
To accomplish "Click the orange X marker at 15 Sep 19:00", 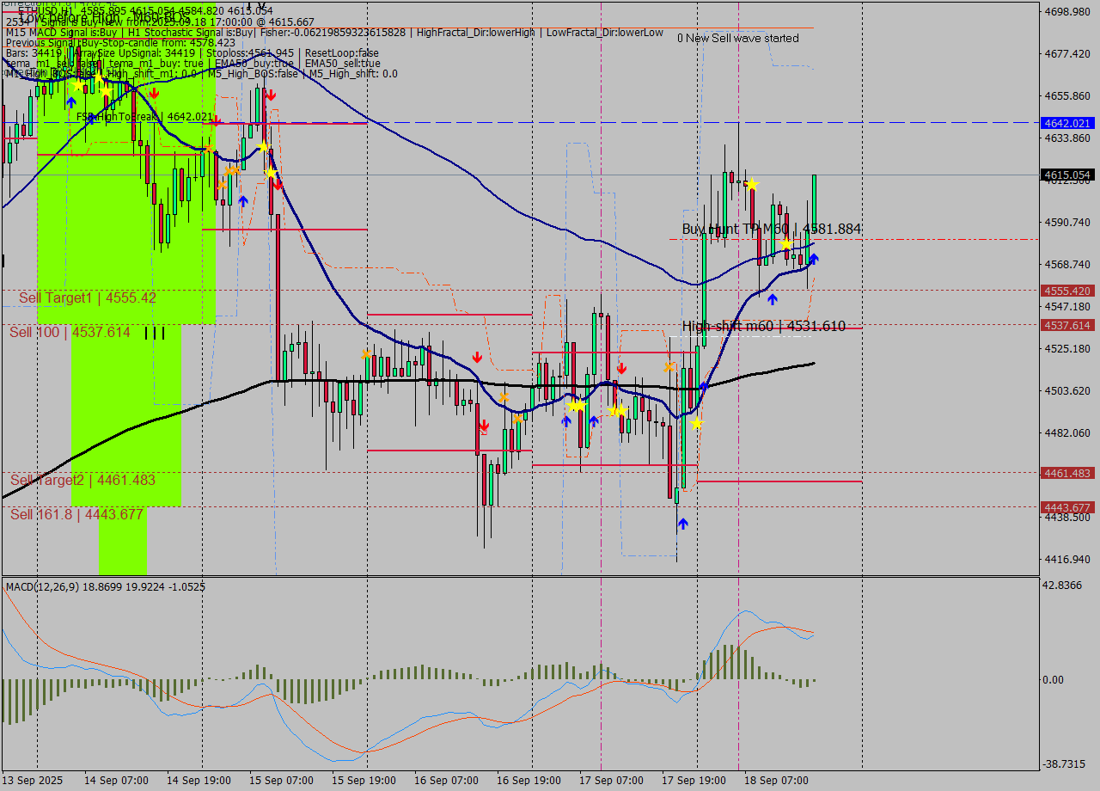I will 367,353.
